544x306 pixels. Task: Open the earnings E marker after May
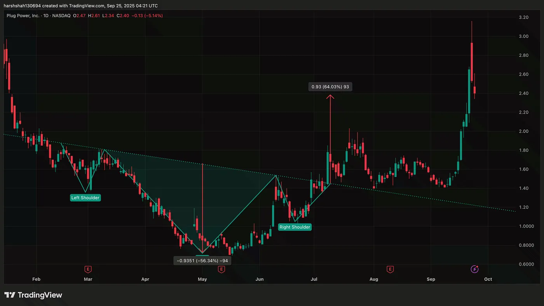[x=221, y=269]
